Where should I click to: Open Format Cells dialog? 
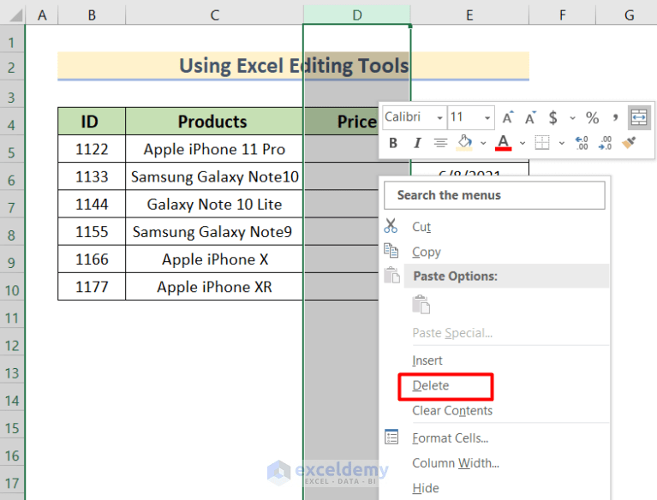[x=450, y=438]
